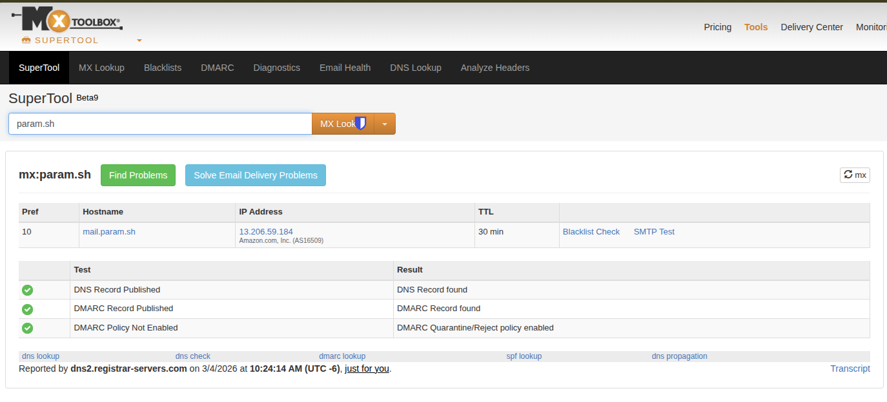
Task: Click the refresh mx button
Action: pyautogui.click(x=855, y=175)
